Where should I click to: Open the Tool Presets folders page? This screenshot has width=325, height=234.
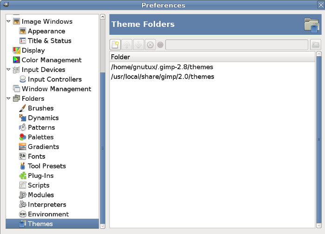(47, 166)
